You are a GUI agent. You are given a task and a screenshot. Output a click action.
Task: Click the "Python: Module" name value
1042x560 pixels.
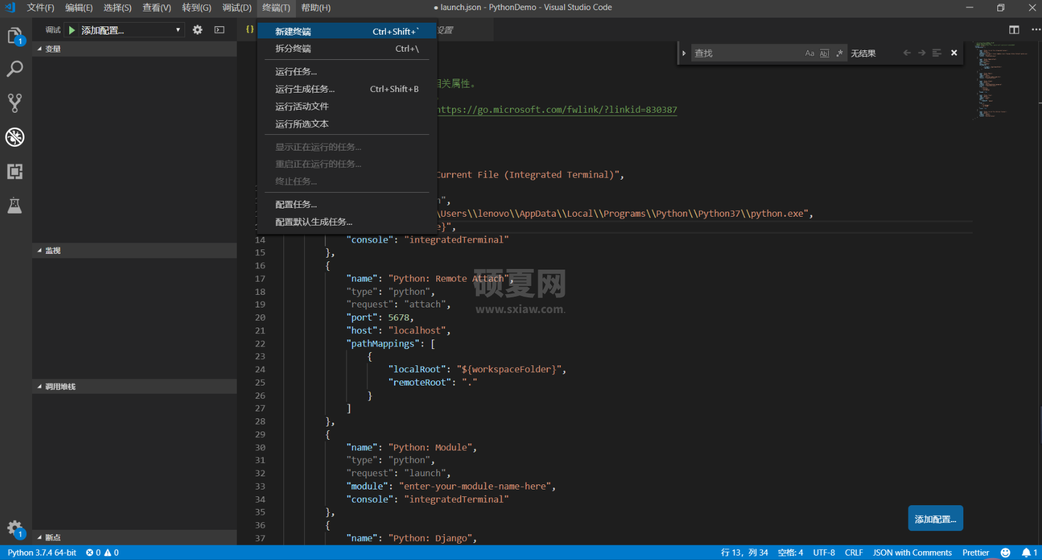pos(429,447)
